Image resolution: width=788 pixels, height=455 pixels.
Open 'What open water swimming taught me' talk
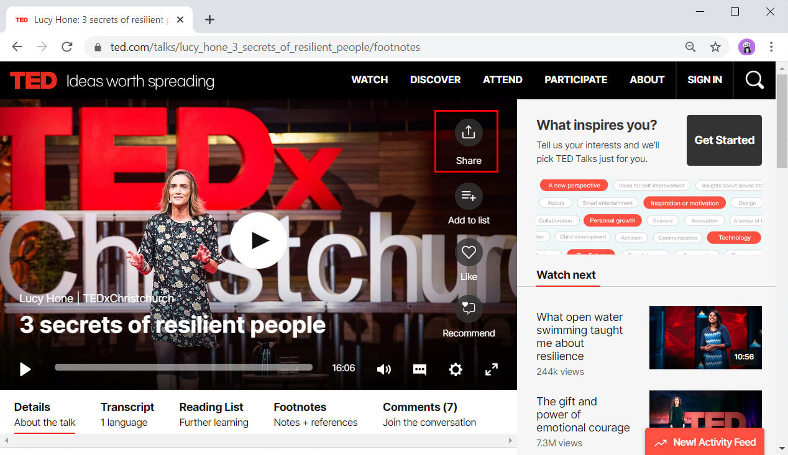[580, 336]
